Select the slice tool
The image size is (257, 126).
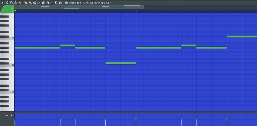(48, 3)
